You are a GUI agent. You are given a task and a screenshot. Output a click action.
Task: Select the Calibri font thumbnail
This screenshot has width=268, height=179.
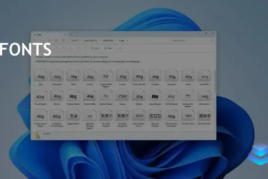(x=73, y=76)
